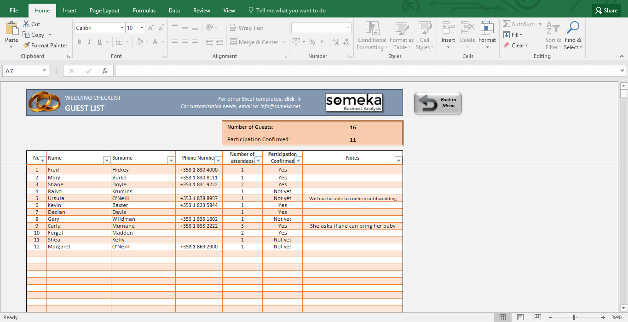Click the Find & Select magnifier icon
Screen dimensions: 628x322
pyautogui.click(x=573, y=29)
